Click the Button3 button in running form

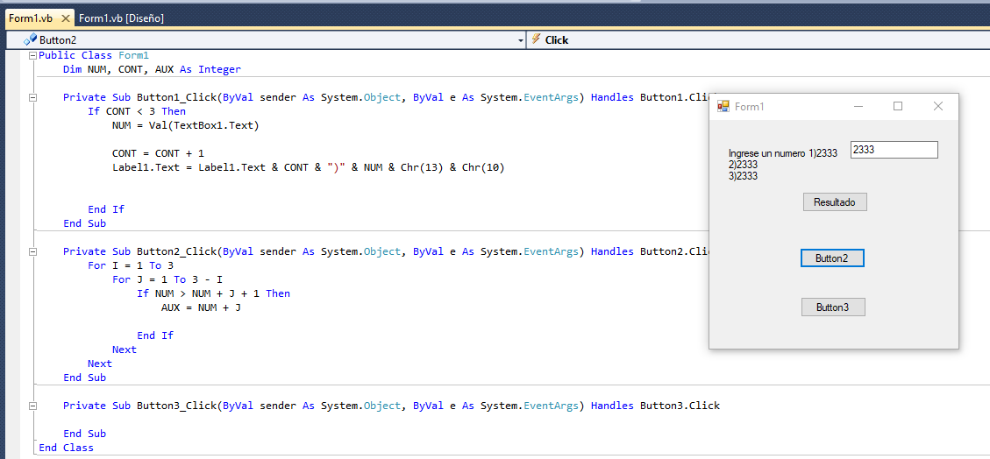(x=832, y=307)
